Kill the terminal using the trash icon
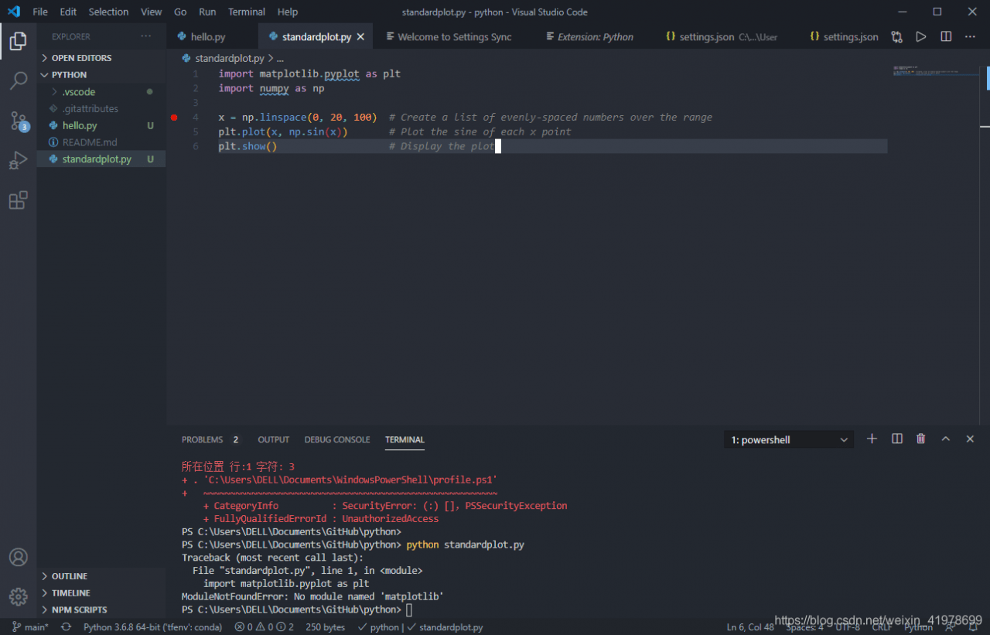The width and height of the screenshot is (990, 635). coord(920,439)
